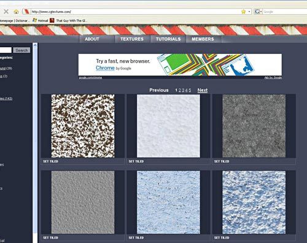Screen dimensions: 307x243
Task: Open the brown speckled snow texture thumbnail
Action: [x=83, y=126]
